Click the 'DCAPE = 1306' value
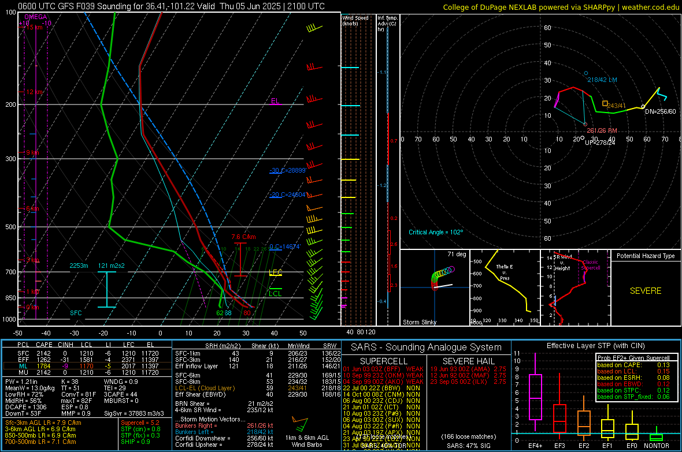 click(x=25, y=407)
